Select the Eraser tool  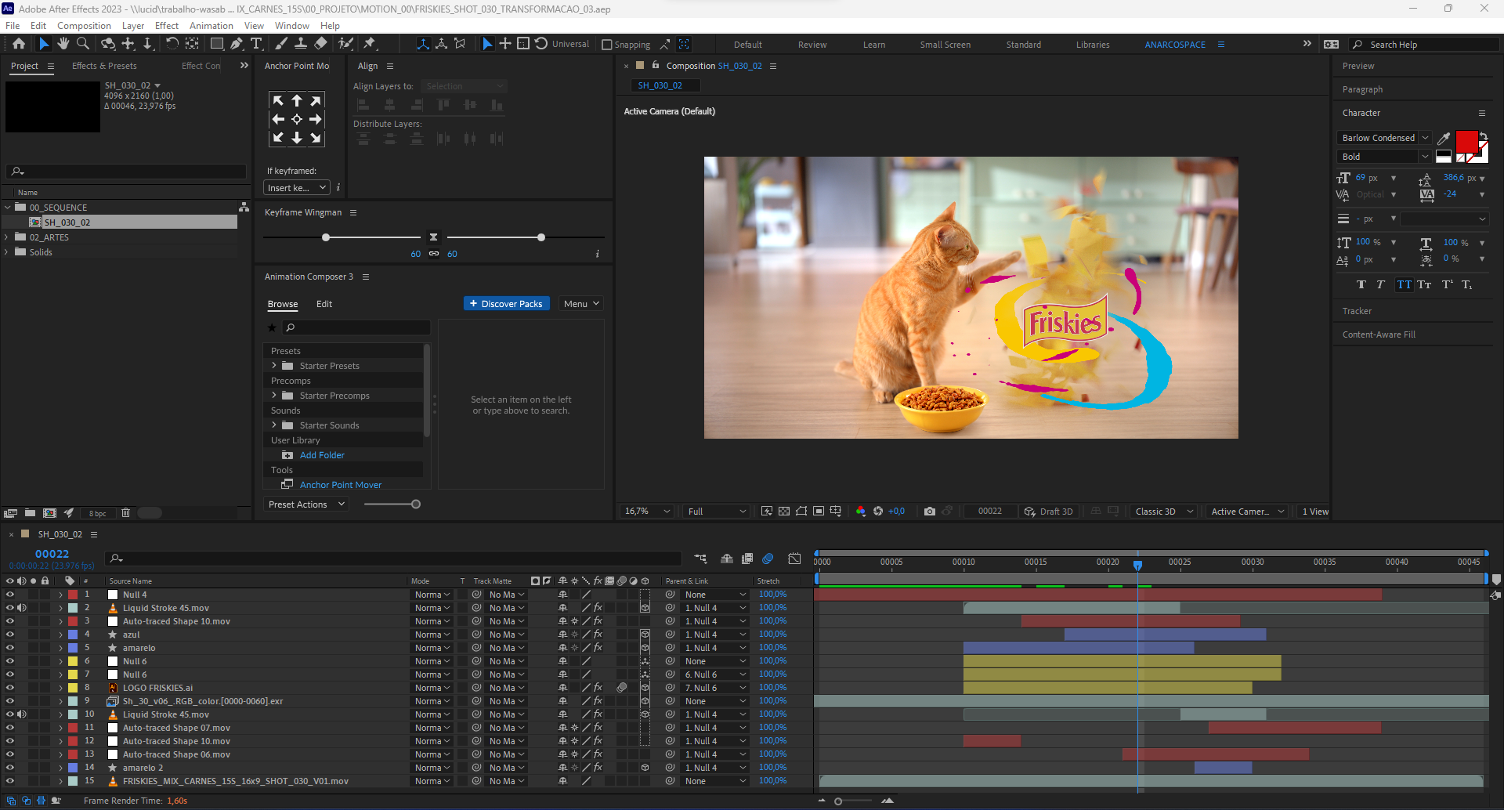coord(320,44)
